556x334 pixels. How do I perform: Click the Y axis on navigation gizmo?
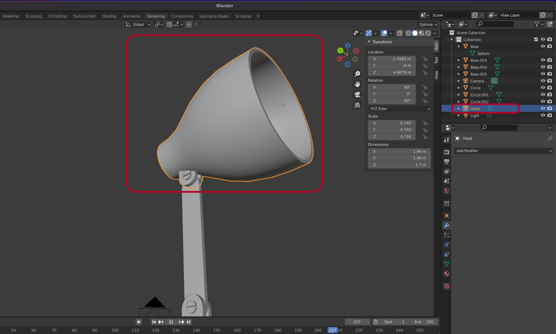[340, 50]
